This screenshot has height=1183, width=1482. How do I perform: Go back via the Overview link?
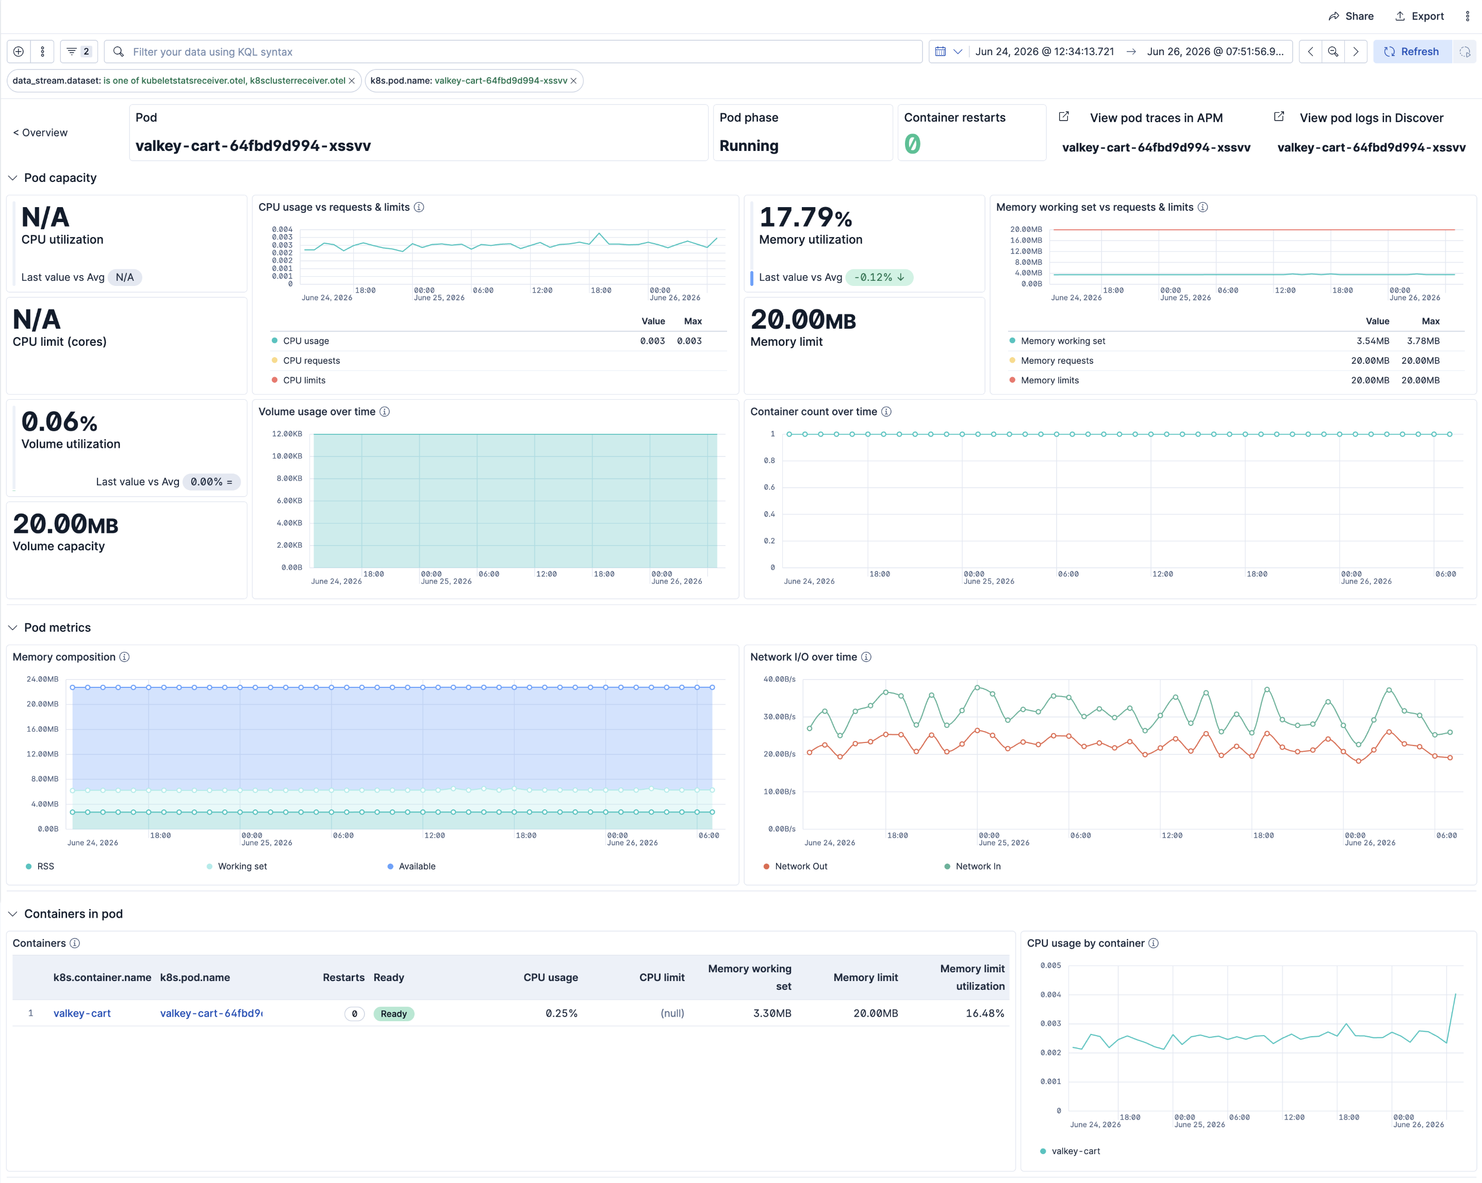pyautogui.click(x=41, y=132)
